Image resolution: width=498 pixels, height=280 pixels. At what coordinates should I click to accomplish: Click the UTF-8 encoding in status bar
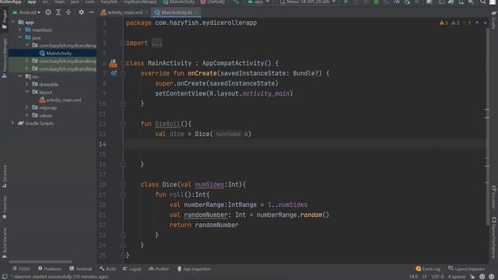[437, 277]
